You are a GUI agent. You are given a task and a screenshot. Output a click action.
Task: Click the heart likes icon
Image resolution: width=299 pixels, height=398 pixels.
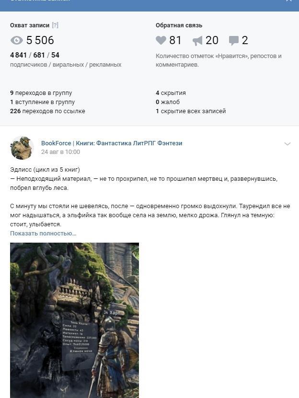click(161, 40)
